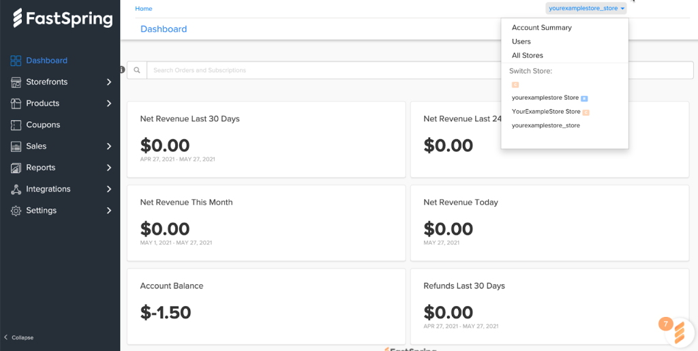
Task: Click the Integrations nodes icon
Action: [16, 189]
